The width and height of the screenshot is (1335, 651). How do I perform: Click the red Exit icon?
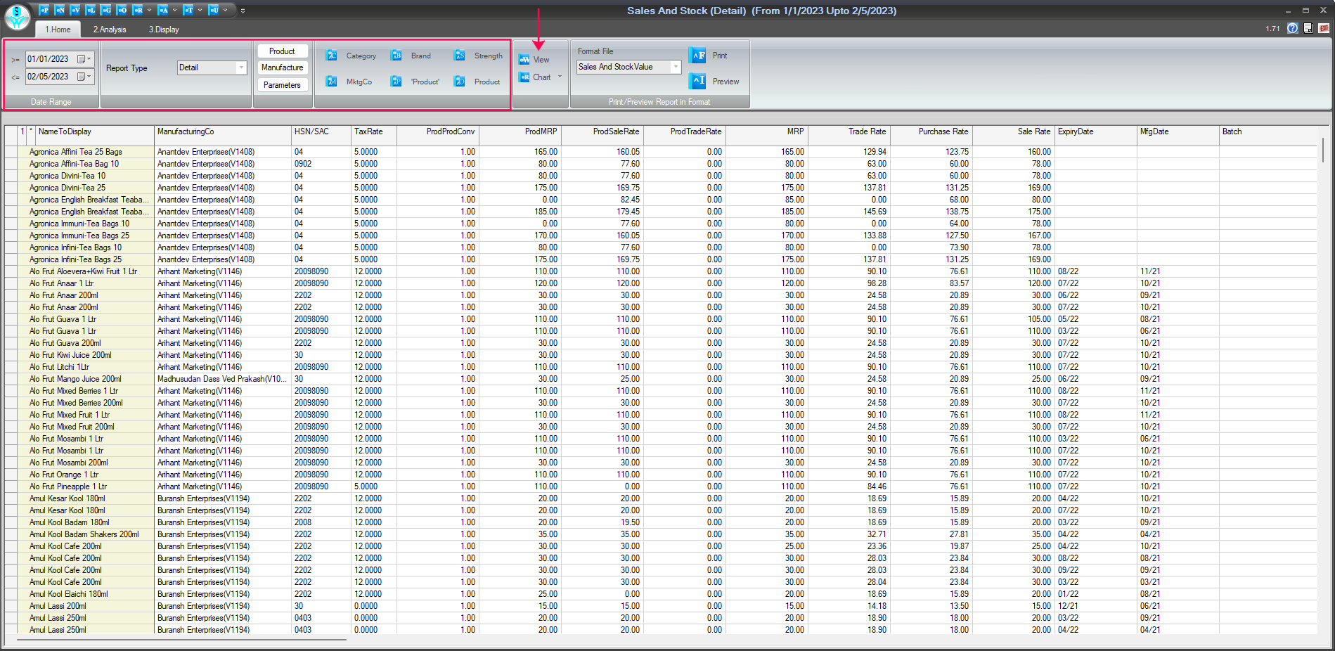tap(1324, 28)
